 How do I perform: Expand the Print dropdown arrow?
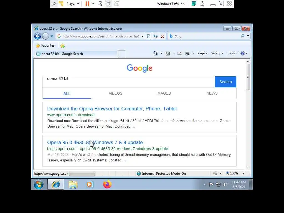pos(193,53)
